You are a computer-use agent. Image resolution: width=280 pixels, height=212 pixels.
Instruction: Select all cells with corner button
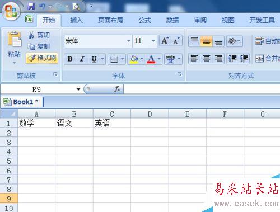click(9, 114)
